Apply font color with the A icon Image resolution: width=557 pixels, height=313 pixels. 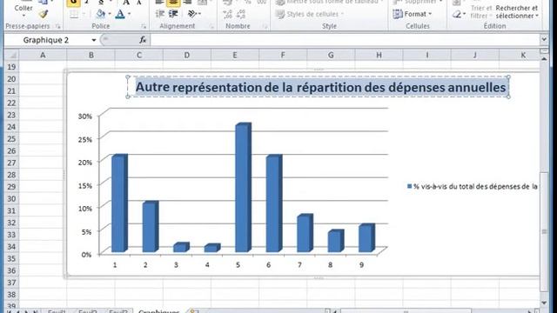[120, 14]
